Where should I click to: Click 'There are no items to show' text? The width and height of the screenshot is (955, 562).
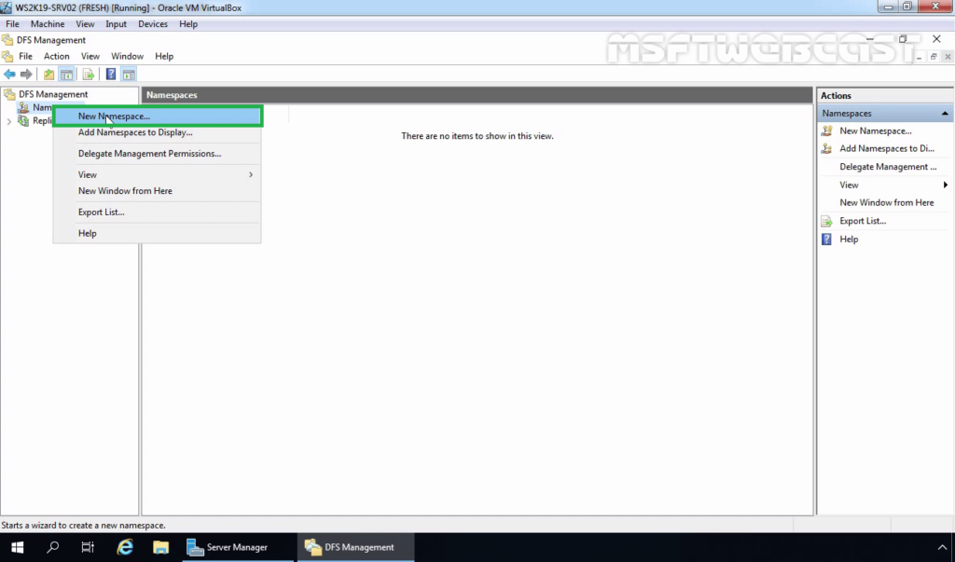click(477, 136)
